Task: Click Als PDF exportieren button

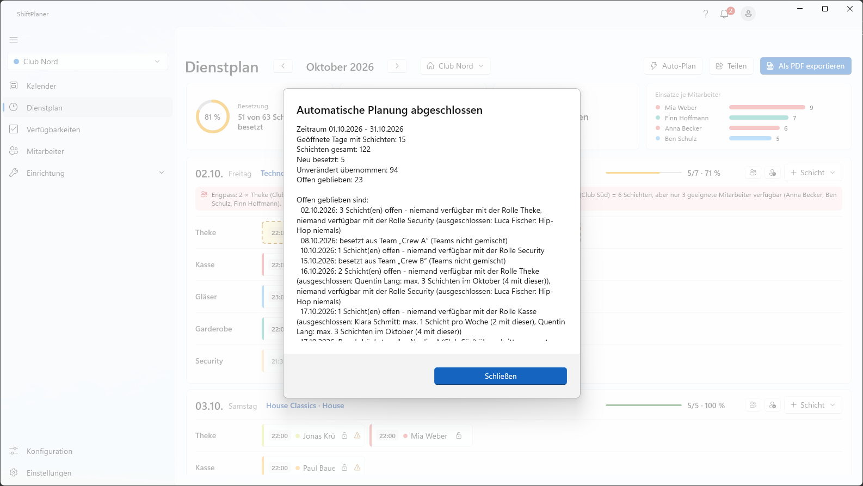Action: coord(806,66)
